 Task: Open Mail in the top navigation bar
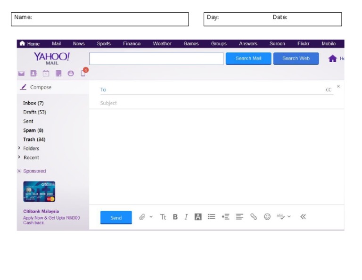57,44
